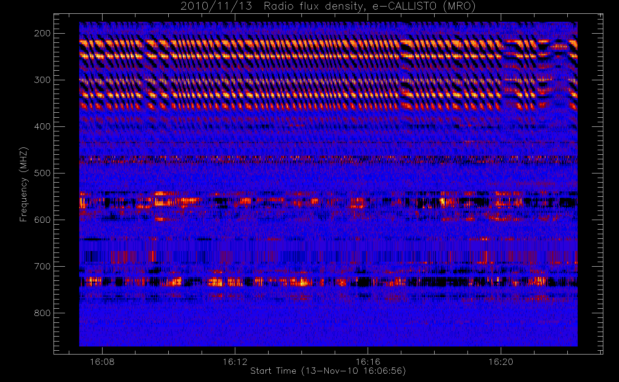Click the 500 frequency tick label

tap(42, 173)
